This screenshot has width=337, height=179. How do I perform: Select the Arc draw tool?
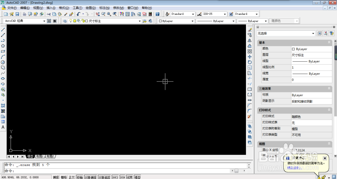(3, 57)
